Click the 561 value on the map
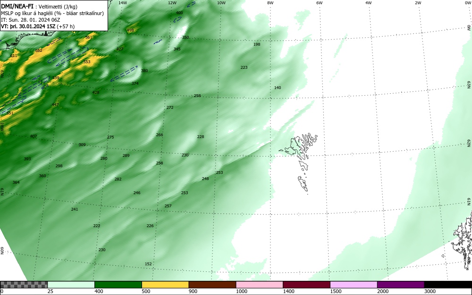The image size is (472, 295). (x=89, y=37)
